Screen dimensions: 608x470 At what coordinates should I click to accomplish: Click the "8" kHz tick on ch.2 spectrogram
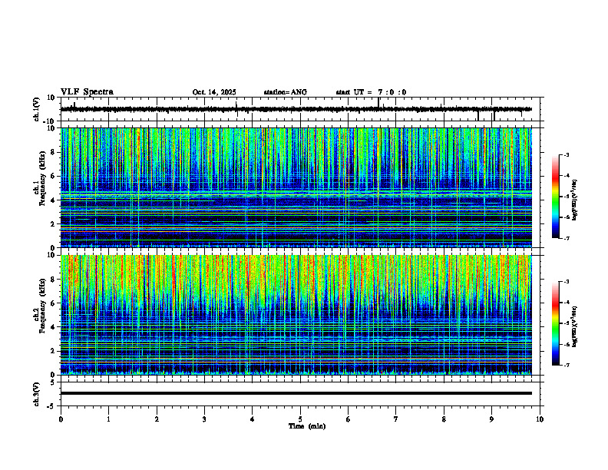(x=54, y=280)
